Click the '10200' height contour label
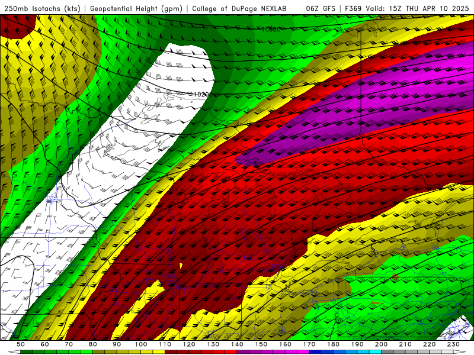474x355 pixels. [203, 95]
